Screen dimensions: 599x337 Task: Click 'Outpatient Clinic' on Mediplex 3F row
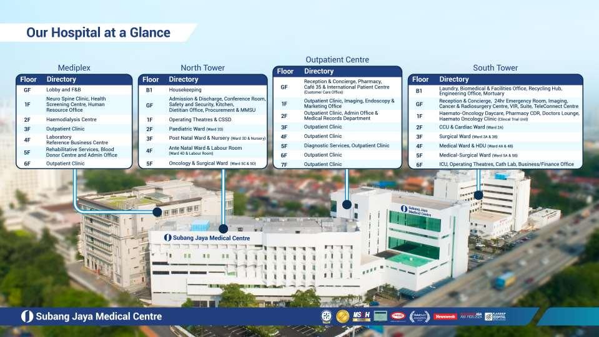pos(66,129)
